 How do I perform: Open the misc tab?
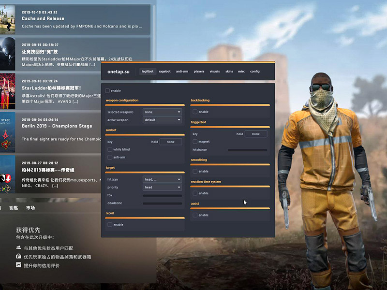[241, 72]
